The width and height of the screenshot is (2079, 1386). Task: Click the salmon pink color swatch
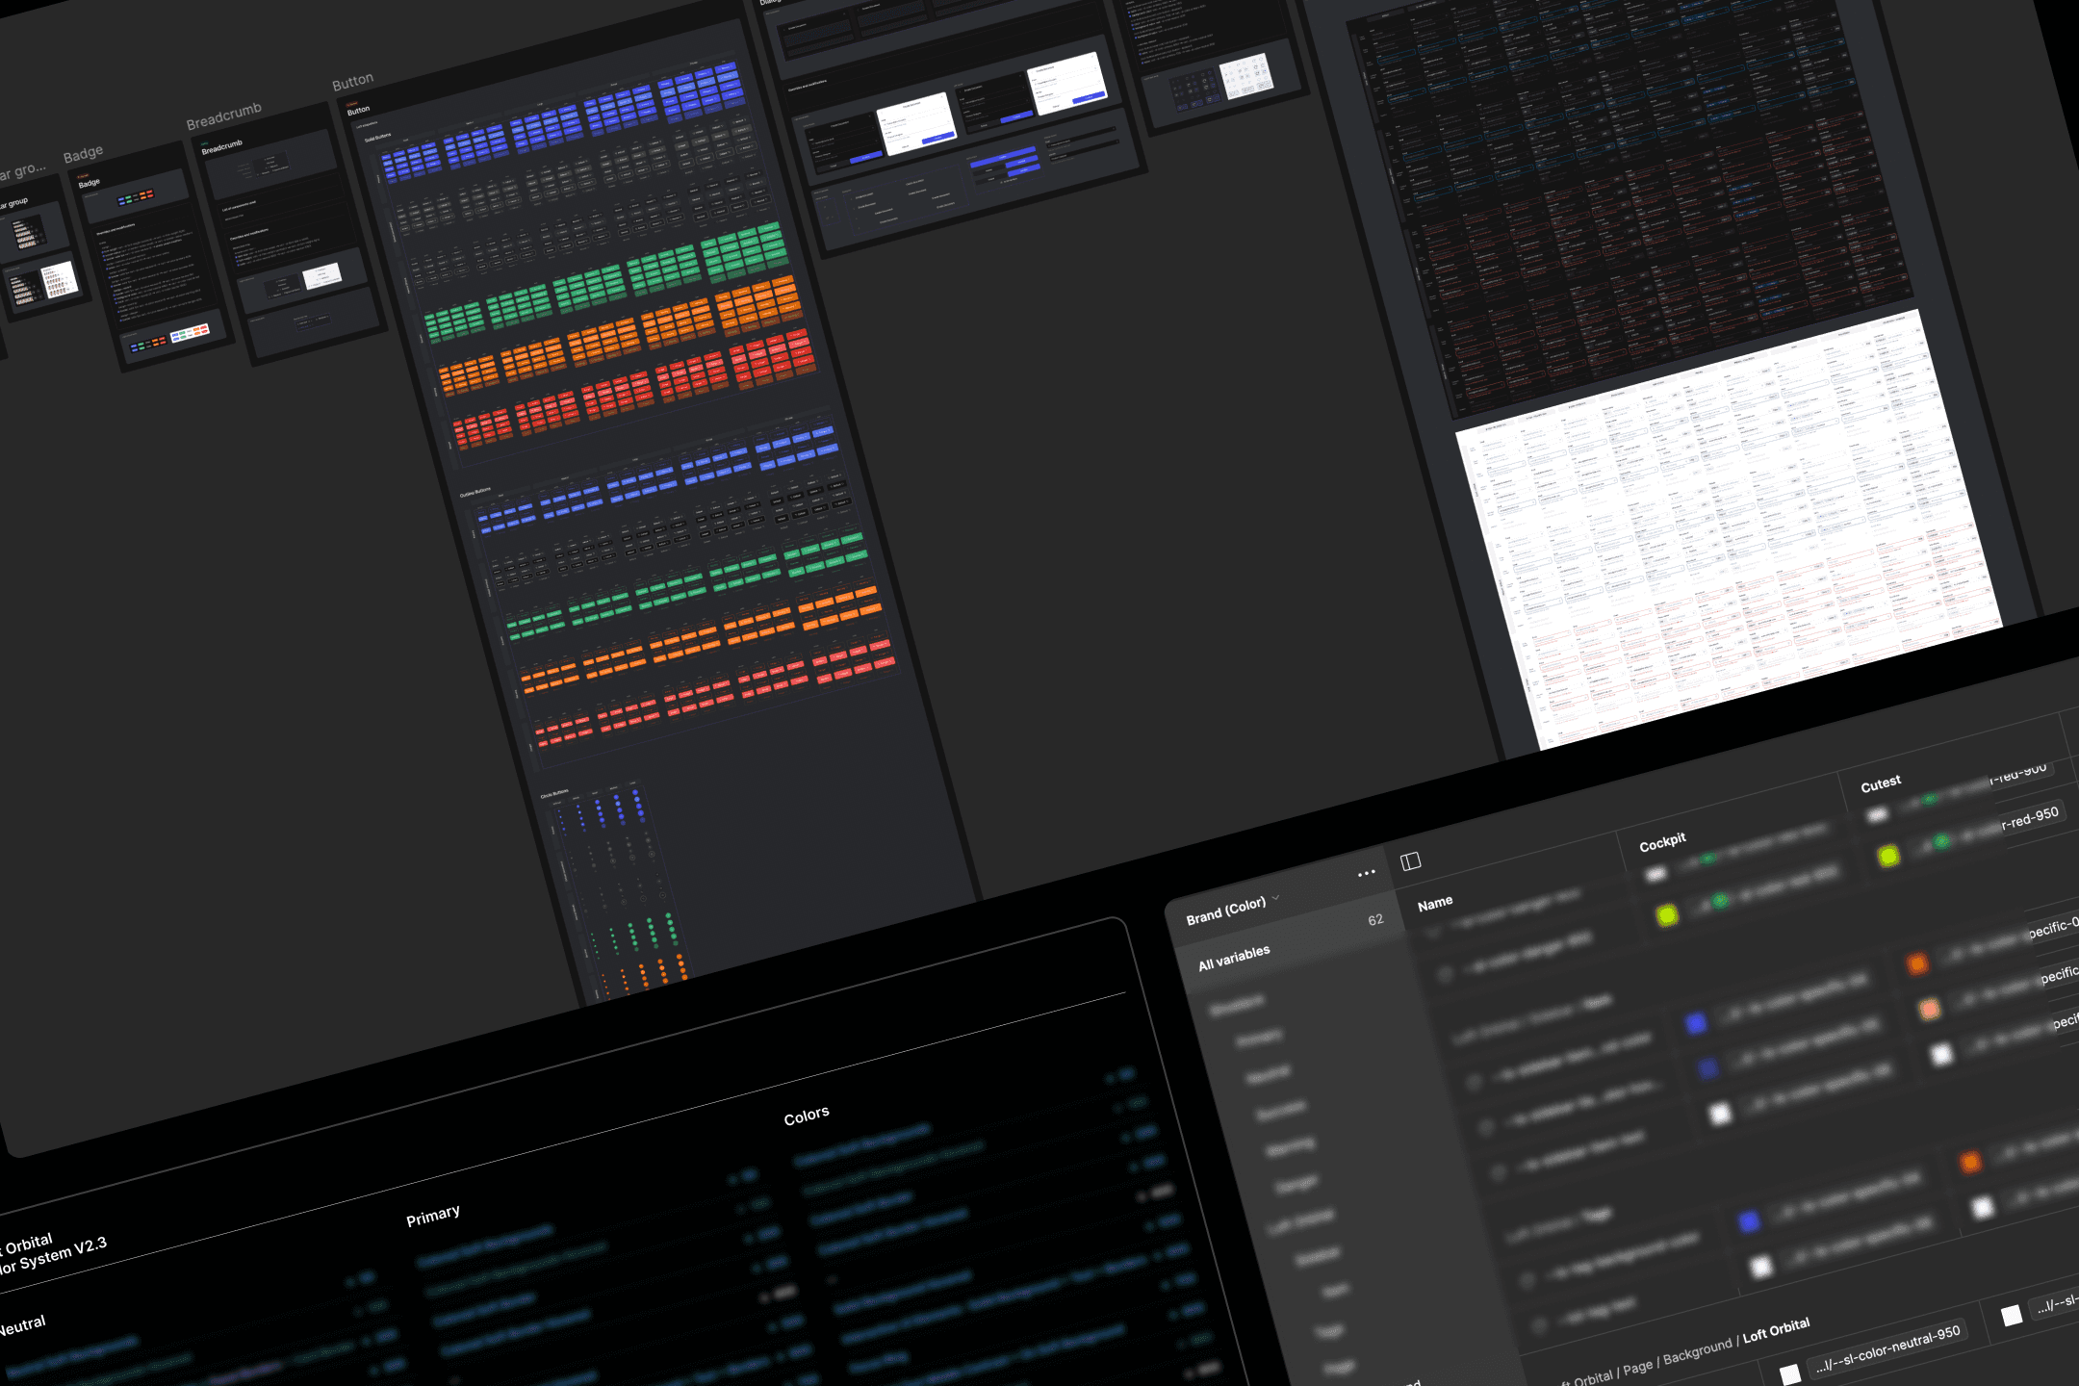1929,1009
